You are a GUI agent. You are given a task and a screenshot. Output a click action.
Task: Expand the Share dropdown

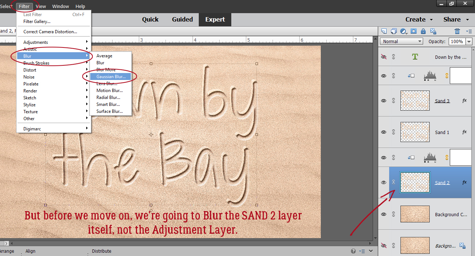coord(468,20)
